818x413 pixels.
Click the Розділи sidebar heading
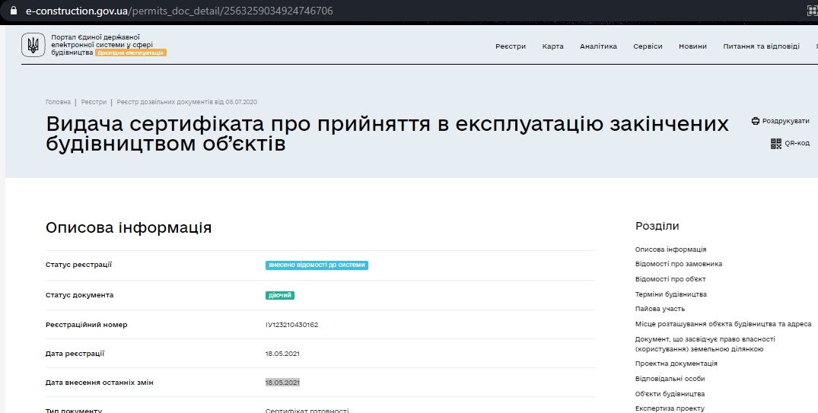click(x=657, y=226)
